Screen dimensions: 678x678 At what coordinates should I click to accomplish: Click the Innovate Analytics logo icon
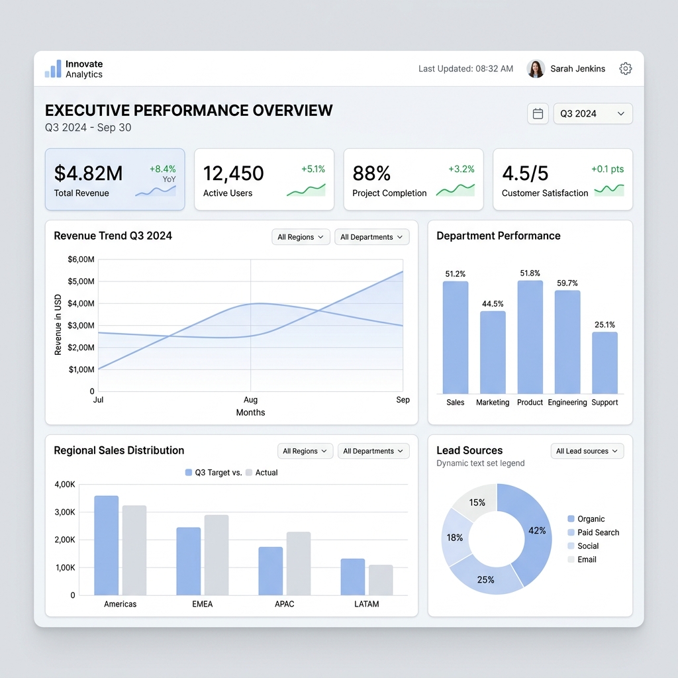pos(52,68)
